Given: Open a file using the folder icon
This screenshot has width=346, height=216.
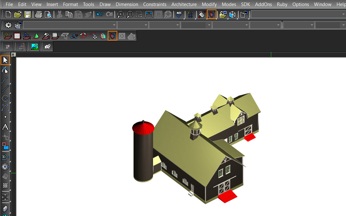Looking at the screenshot, I should click(18, 15).
